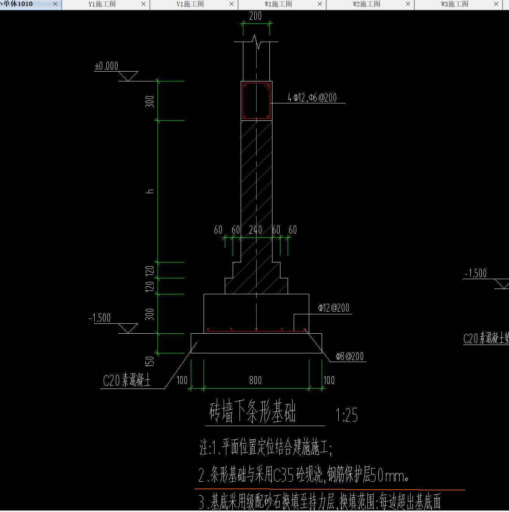Close the 单体1010 tab
Image resolution: width=509 pixels, height=512 pixels.
point(55,4)
